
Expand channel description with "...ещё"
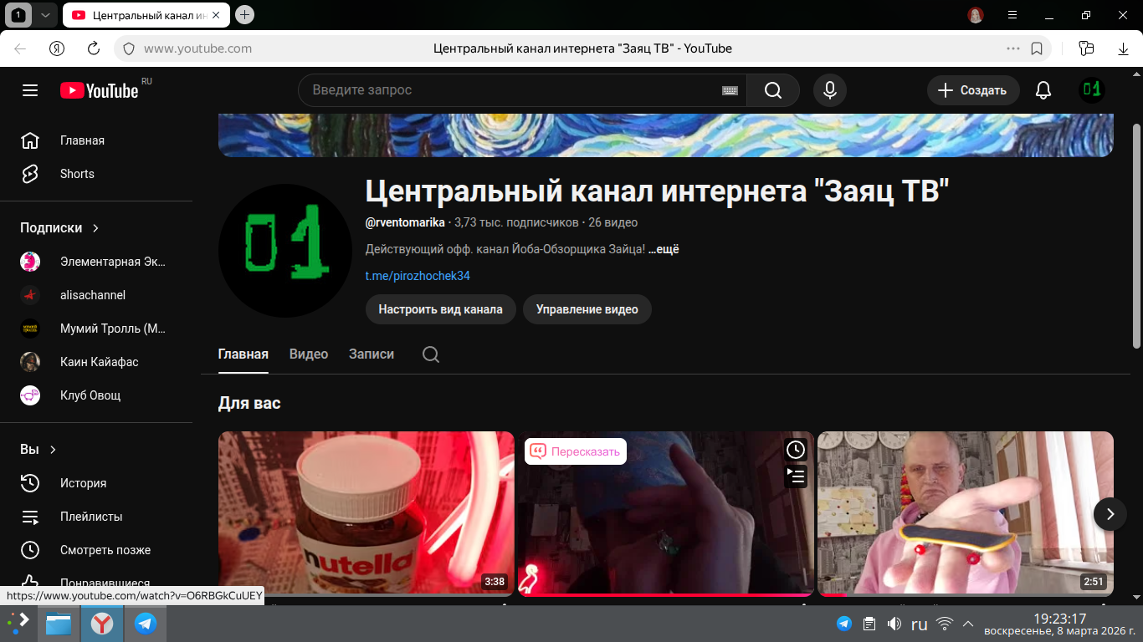coord(664,249)
